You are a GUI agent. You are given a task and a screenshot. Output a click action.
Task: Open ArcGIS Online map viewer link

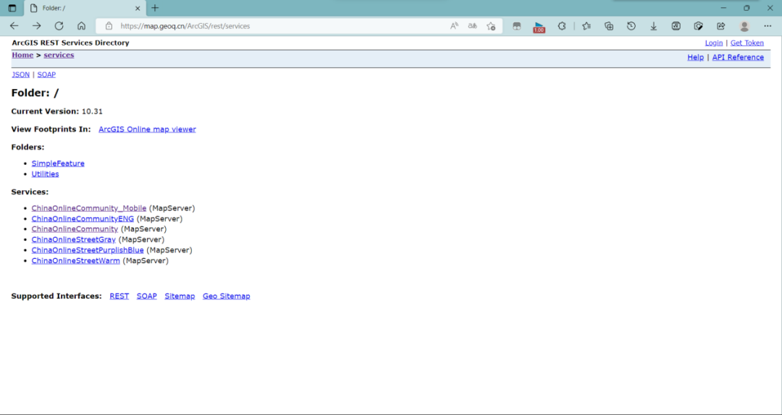(147, 129)
